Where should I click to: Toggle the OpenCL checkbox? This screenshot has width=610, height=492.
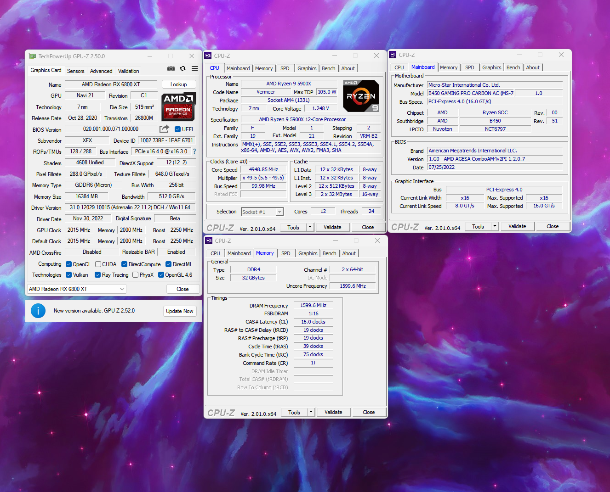(x=68, y=264)
